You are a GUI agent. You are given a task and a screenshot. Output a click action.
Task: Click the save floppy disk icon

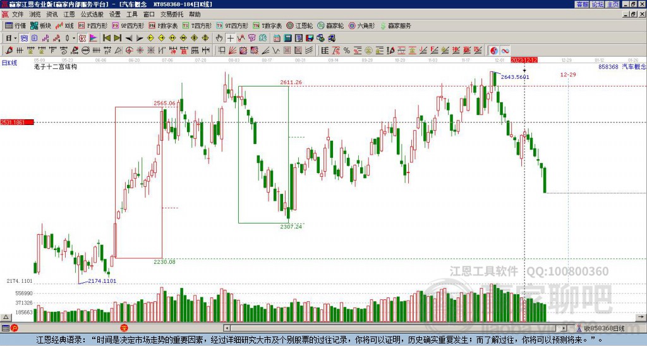310,38
